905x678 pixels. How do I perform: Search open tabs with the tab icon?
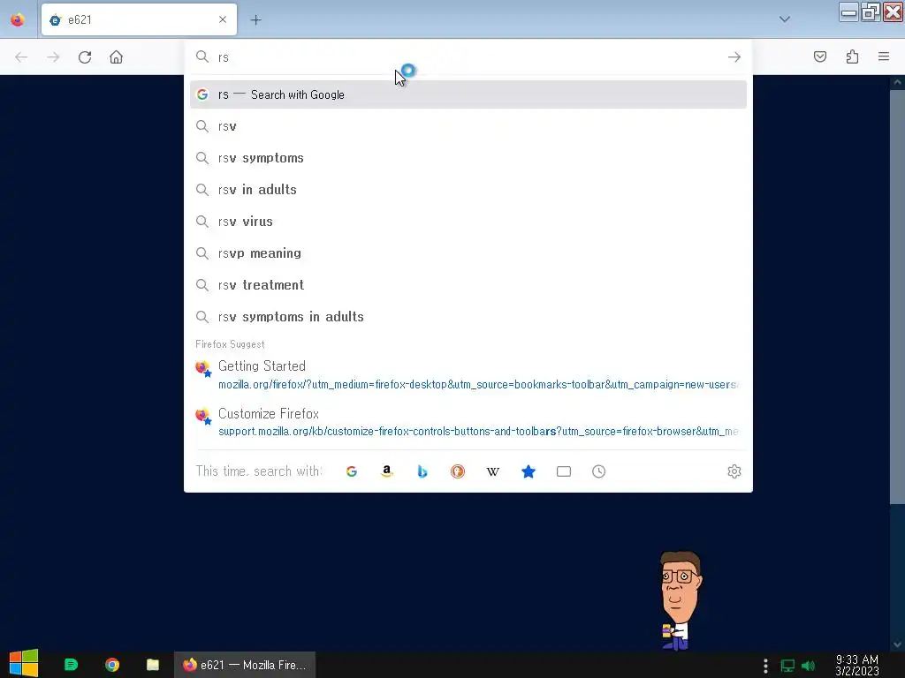click(564, 471)
